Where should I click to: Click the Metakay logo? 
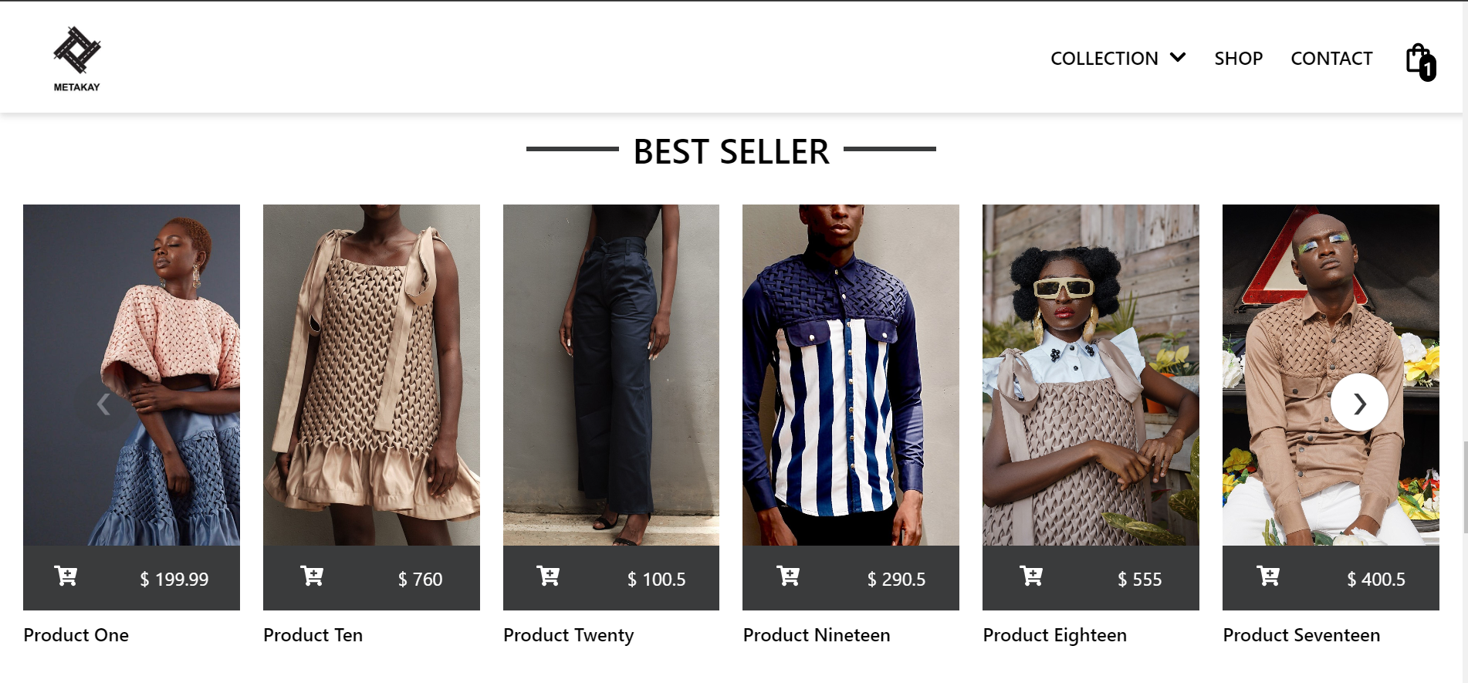click(76, 59)
